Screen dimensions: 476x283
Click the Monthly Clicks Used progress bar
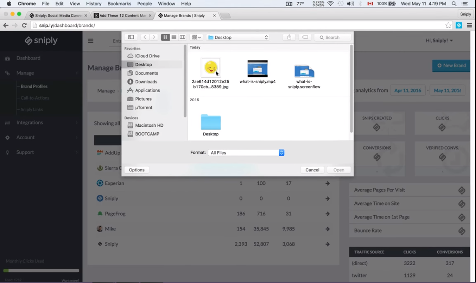(41, 270)
